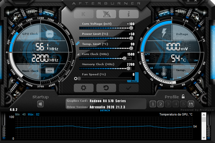
Task: Click the thermometer icon in temp gauge
Action: 164,71
